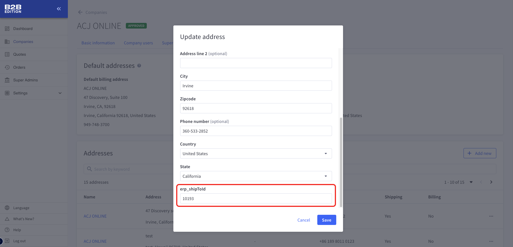This screenshot has height=247, width=513.
Task: Open rows-per-page dropdown beside 1 - 10 of 15
Action: pos(471,182)
